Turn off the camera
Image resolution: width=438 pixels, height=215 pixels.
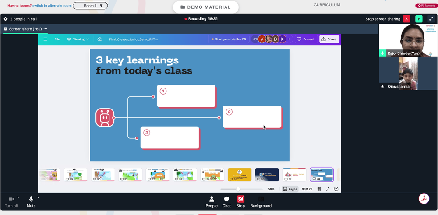(x=11, y=201)
